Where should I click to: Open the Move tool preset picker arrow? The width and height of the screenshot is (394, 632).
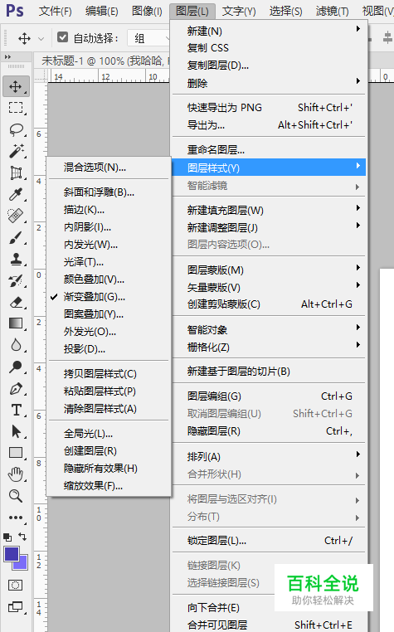(41, 39)
